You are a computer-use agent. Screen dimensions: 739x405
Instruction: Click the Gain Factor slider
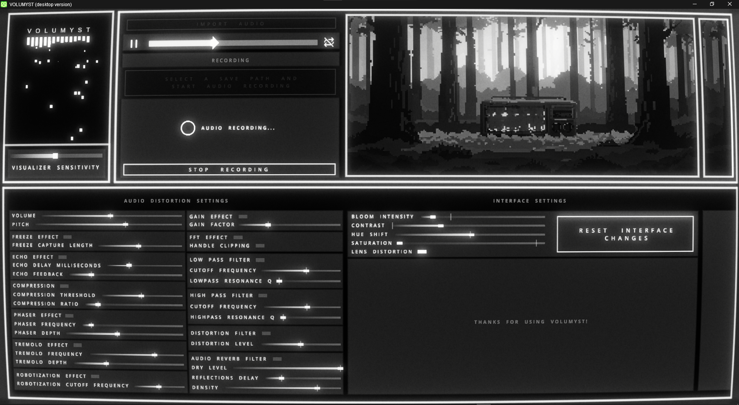pos(290,225)
